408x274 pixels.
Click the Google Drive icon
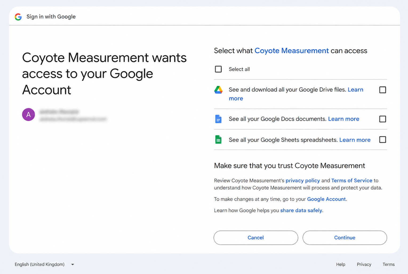[x=218, y=90]
